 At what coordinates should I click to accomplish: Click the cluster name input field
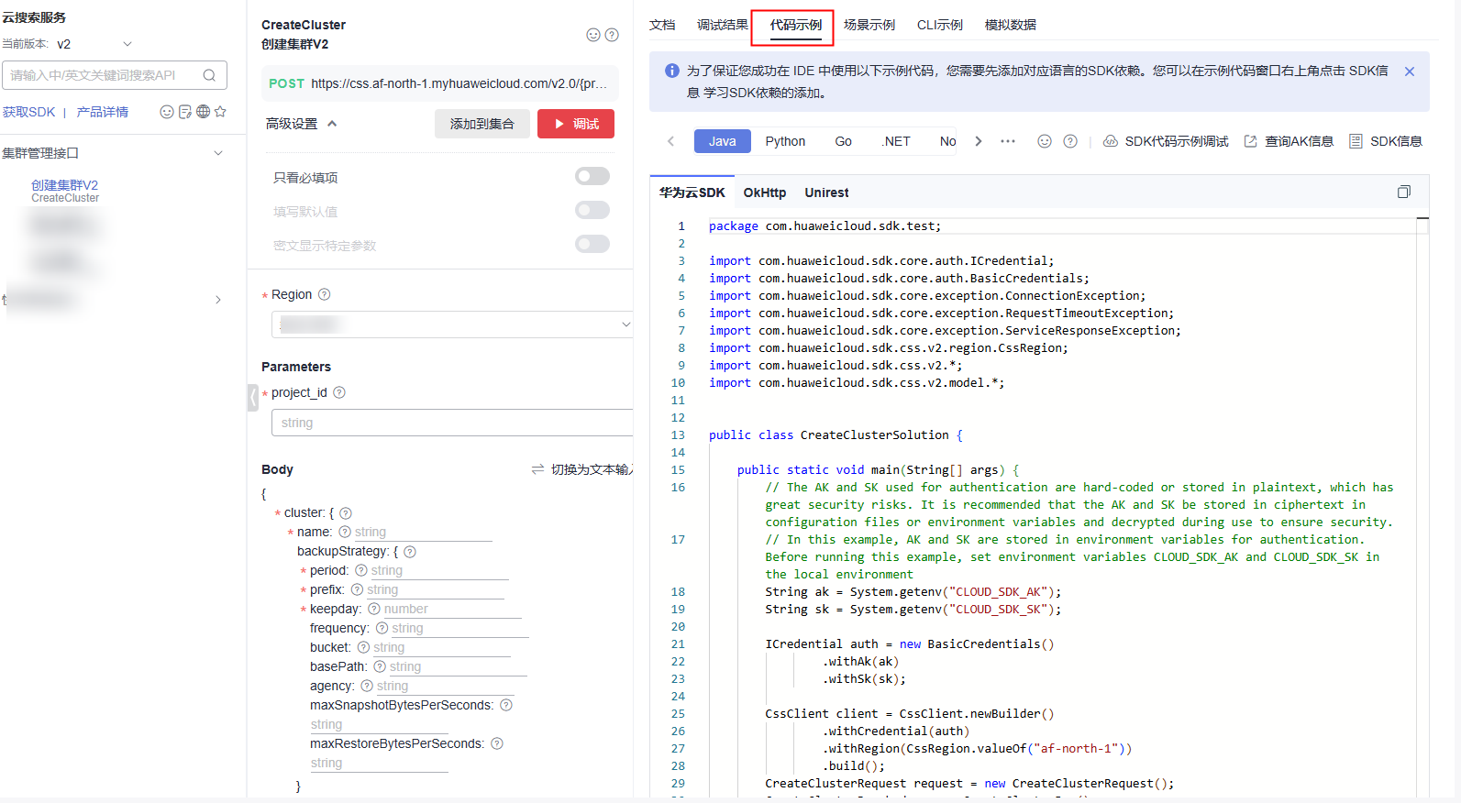pos(423,532)
